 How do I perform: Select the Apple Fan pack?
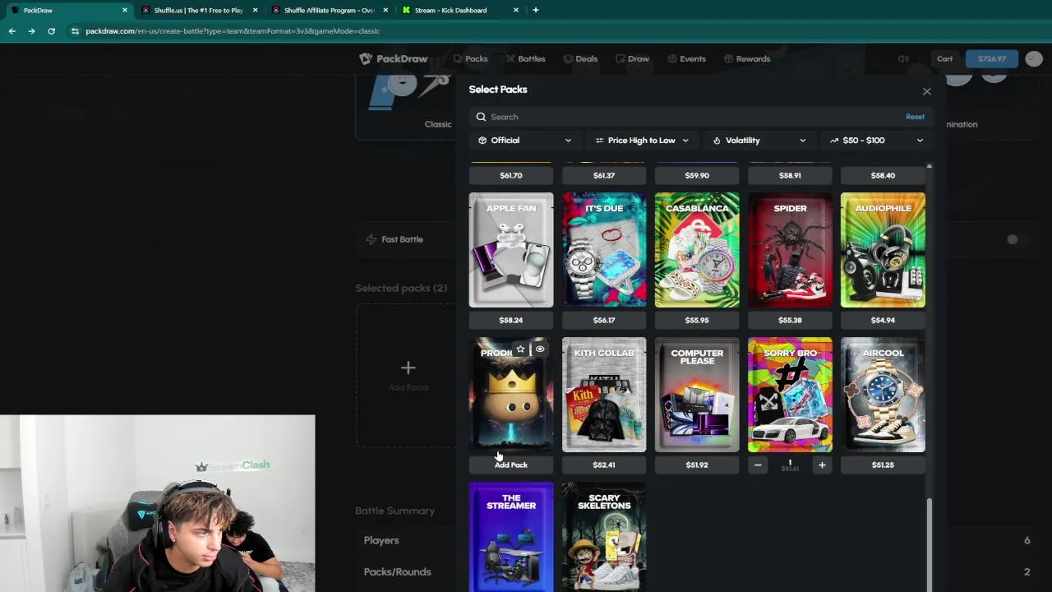[x=511, y=250]
